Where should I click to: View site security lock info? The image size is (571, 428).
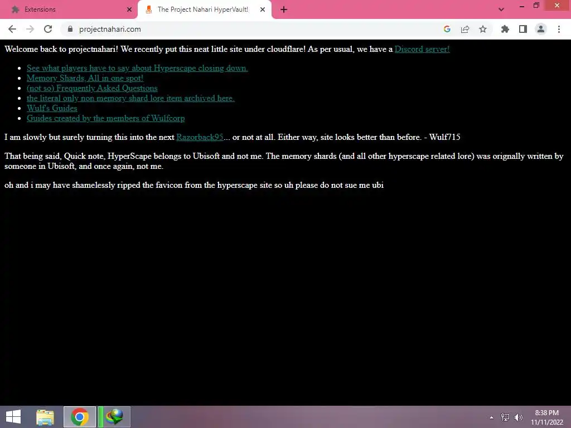click(70, 29)
